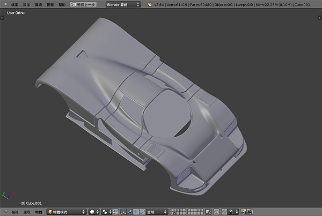Open the 算繪 (Render) menu
Screen dimensions: 322x216
click(x=38, y=4)
